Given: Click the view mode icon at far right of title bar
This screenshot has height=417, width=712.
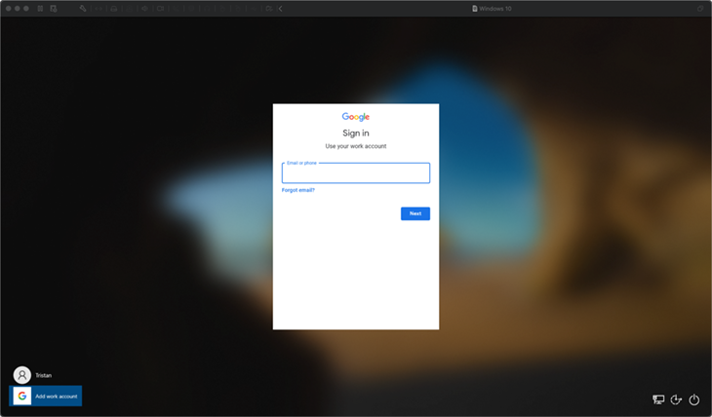Looking at the screenshot, I should [x=699, y=8].
